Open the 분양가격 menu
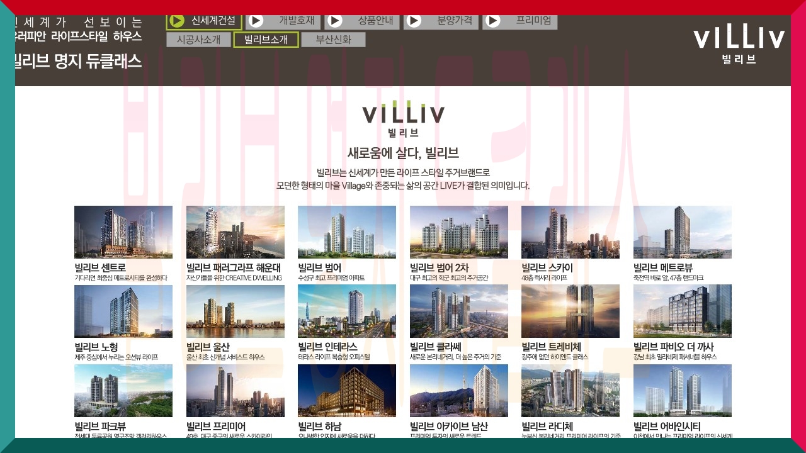Screen dimensions: 806x453 pos(441,21)
